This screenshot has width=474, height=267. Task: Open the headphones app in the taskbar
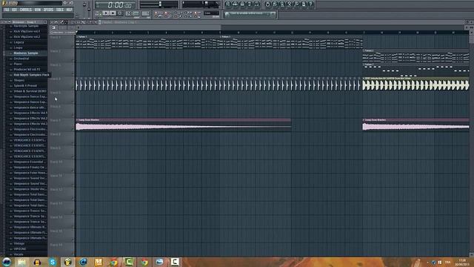[37, 262]
